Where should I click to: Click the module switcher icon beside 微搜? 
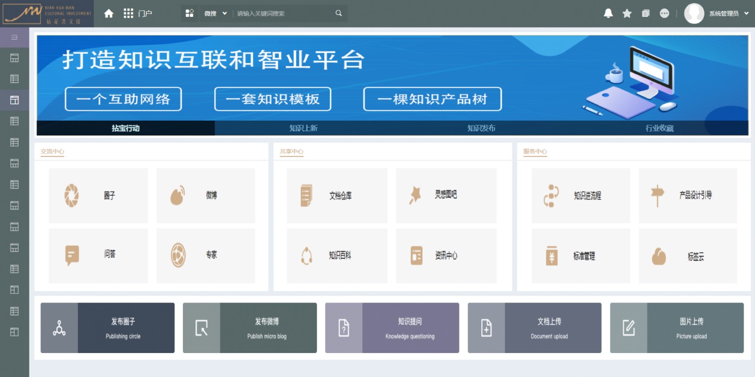[x=189, y=13]
